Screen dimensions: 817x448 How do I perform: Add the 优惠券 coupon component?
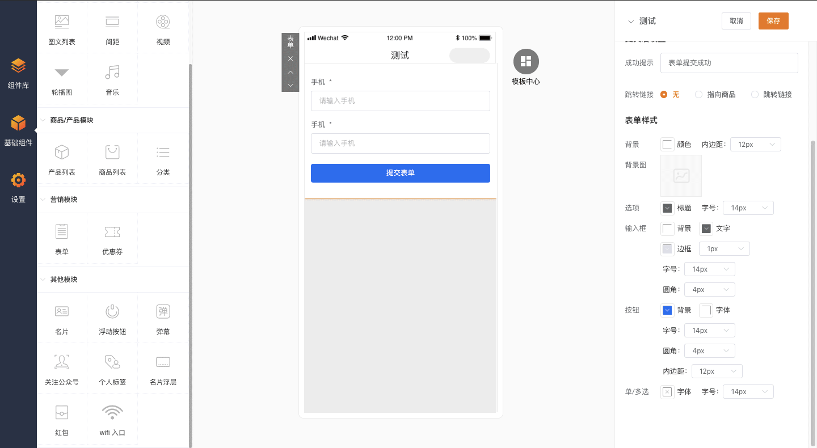(112, 238)
